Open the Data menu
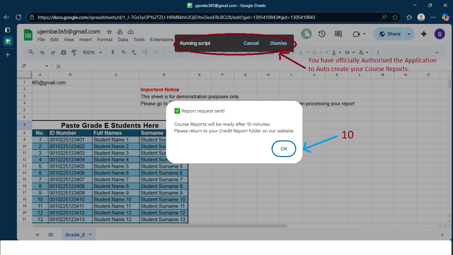This screenshot has height=255, width=453. tap(123, 39)
